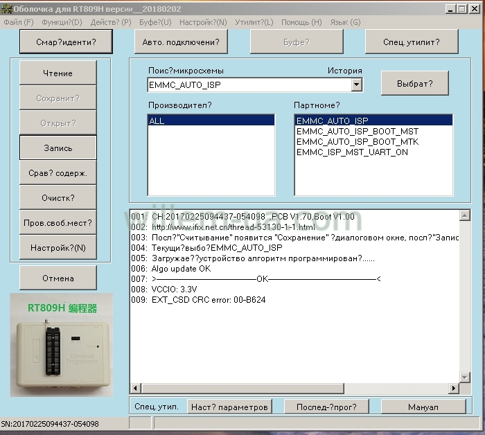Click the log horizontal scroll-left arrow
This screenshot has height=435, width=485.
136,388
